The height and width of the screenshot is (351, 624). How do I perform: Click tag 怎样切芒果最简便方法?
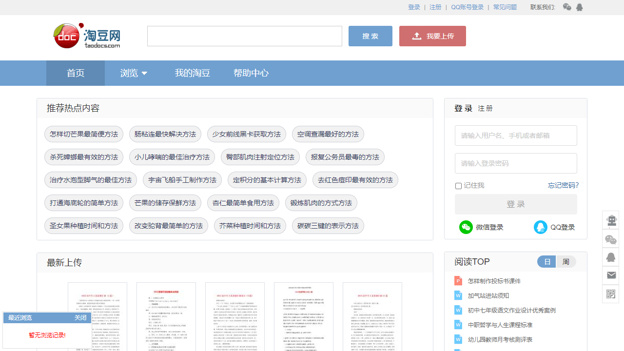tap(84, 134)
